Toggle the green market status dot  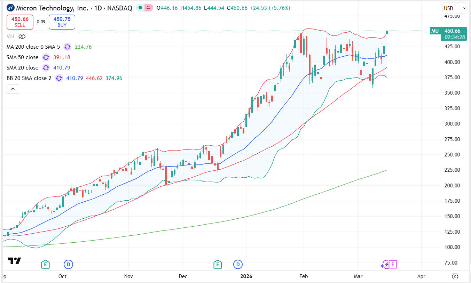[140, 8]
